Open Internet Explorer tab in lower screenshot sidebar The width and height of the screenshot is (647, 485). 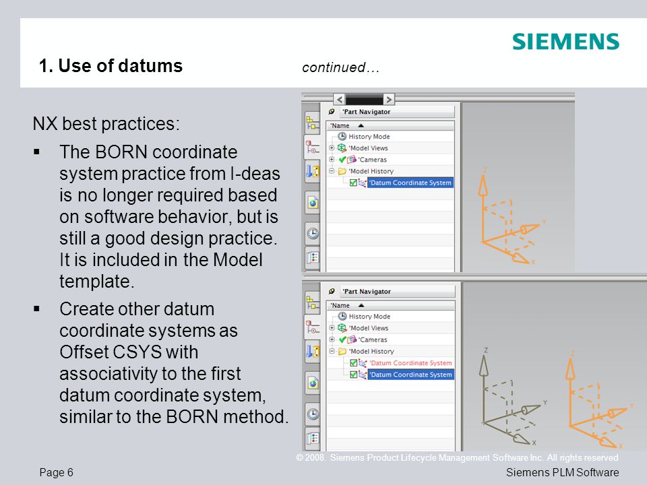(313, 383)
